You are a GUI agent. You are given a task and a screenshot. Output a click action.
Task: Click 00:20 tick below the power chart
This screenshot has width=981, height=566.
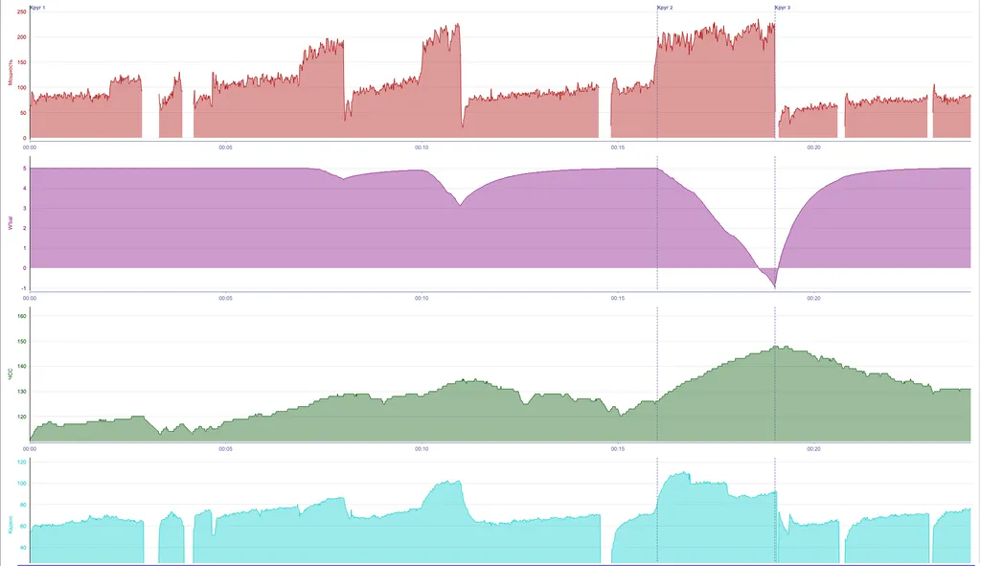813,147
